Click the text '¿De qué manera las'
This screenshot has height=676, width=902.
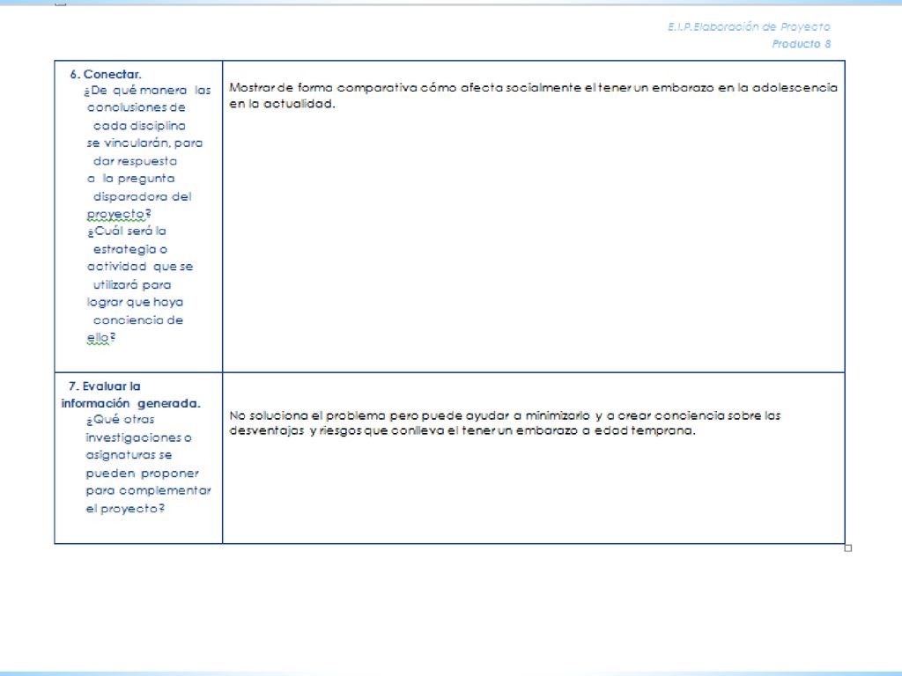(x=147, y=91)
